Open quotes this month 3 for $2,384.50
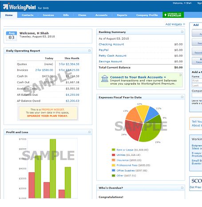 pyautogui.click(x=69, y=64)
